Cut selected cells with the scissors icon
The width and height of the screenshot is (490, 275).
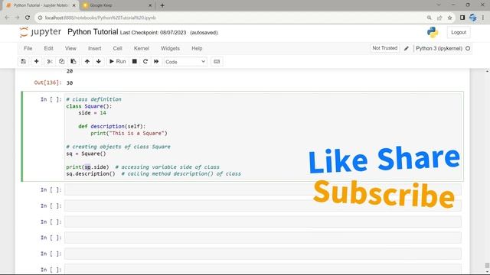pyautogui.click(x=49, y=61)
